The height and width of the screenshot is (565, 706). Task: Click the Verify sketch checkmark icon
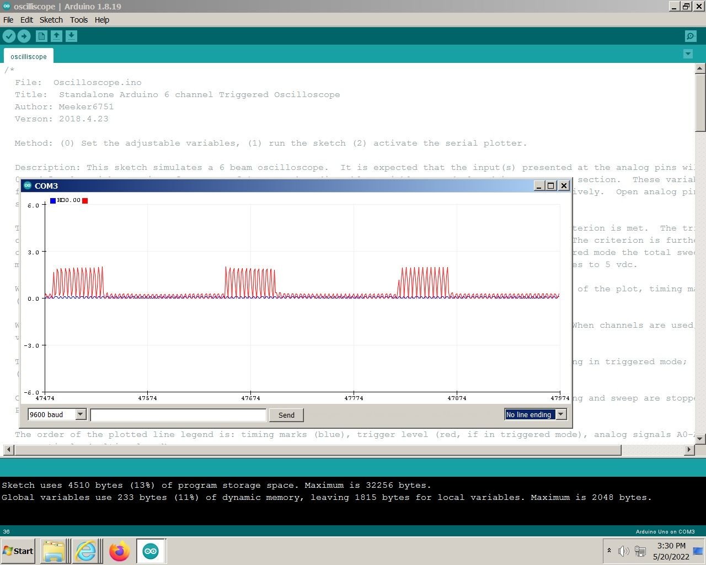[x=9, y=36]
